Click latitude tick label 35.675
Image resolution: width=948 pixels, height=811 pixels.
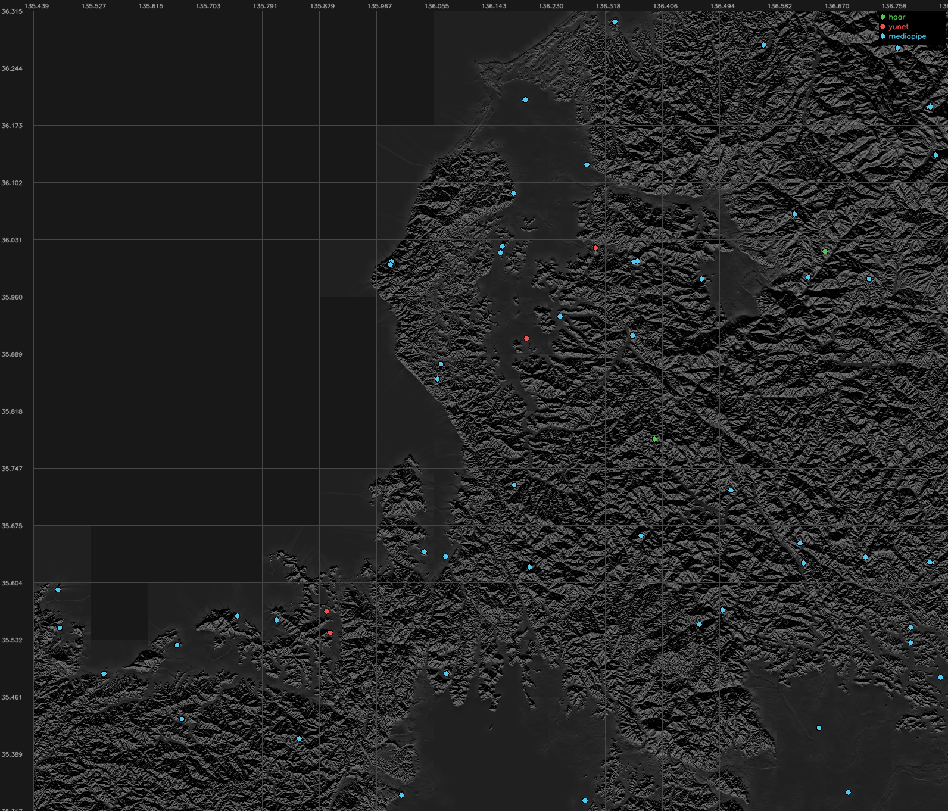click(x=12, y=526)
